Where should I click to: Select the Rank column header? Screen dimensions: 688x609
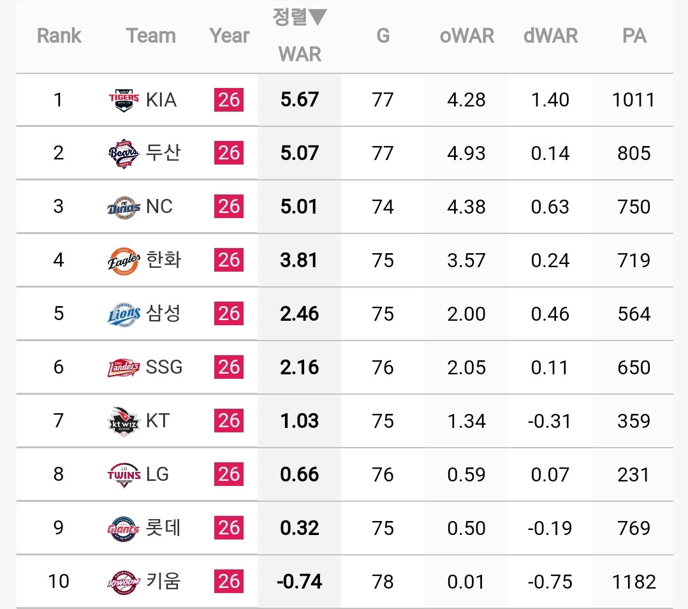point(59,36)
